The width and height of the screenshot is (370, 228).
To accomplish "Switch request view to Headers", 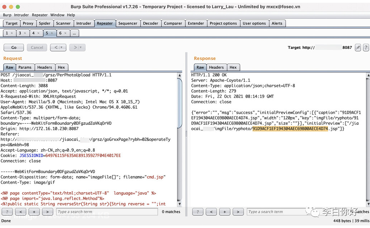I will 45,67.
